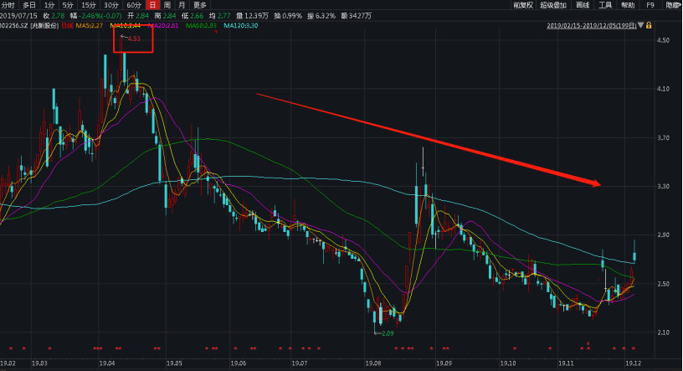Select the 30分 period tab
This screenshot has height=371, width=683.
click(110, 5)
